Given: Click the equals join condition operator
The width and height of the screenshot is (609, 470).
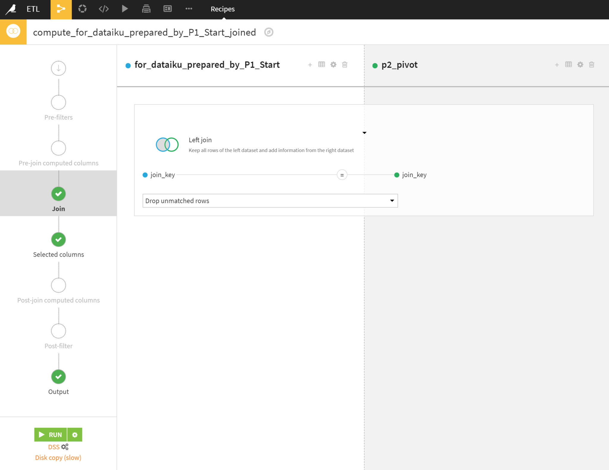Looking at the screenshot, I should point(342,175).
